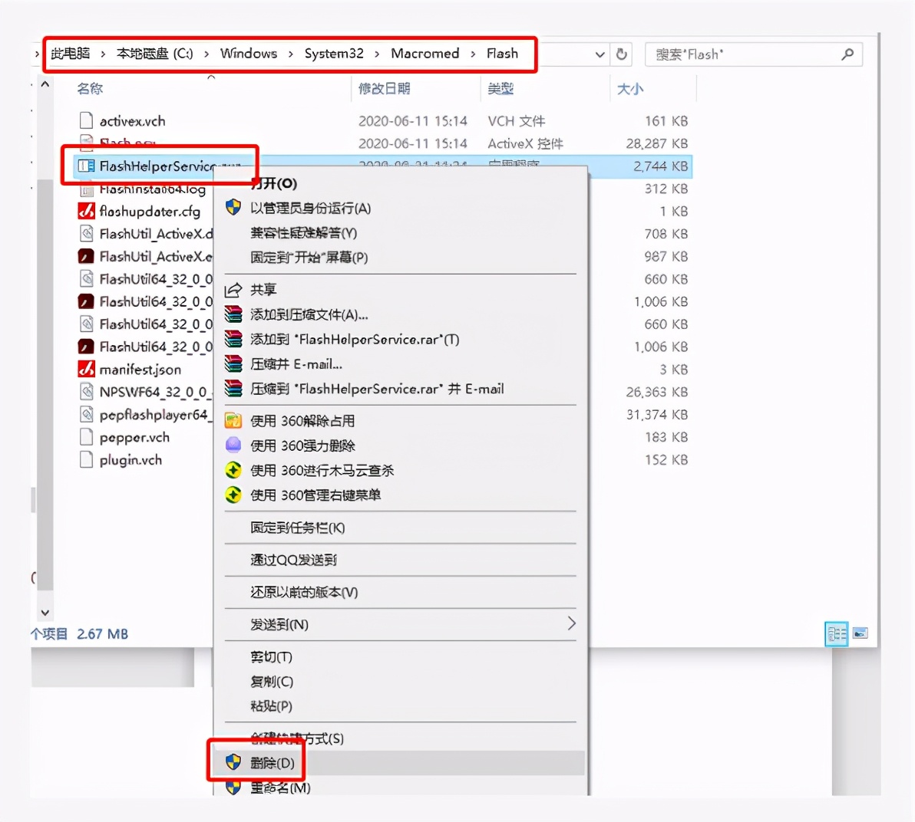
Task: Select the 360解除占用 folder-unlock icon
Action: (233, 420)
